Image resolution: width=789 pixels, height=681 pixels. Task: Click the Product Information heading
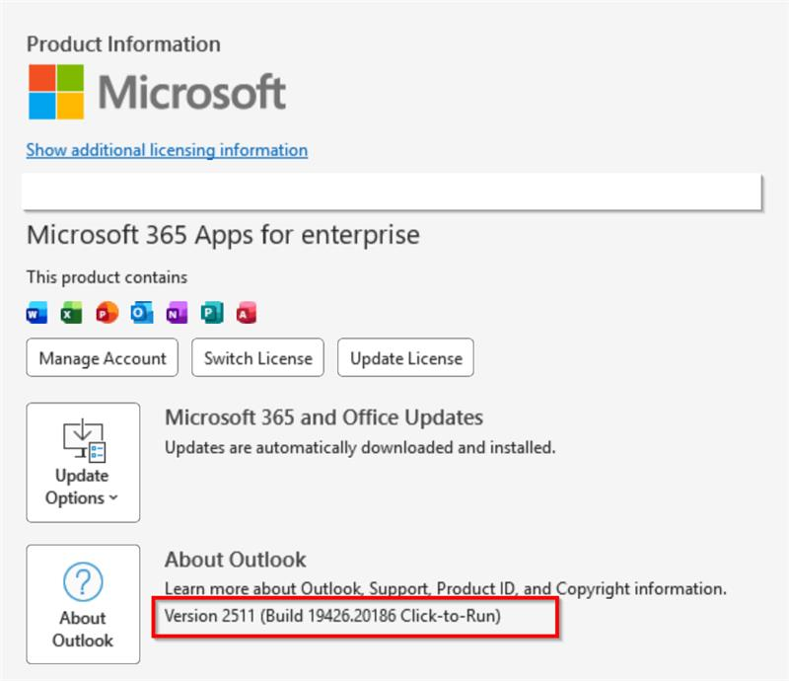pos(123,44)
